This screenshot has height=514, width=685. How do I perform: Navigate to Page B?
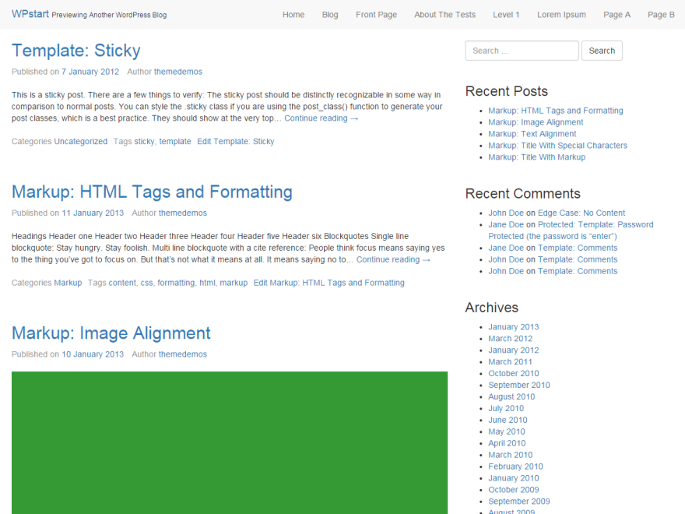point(661,14)
